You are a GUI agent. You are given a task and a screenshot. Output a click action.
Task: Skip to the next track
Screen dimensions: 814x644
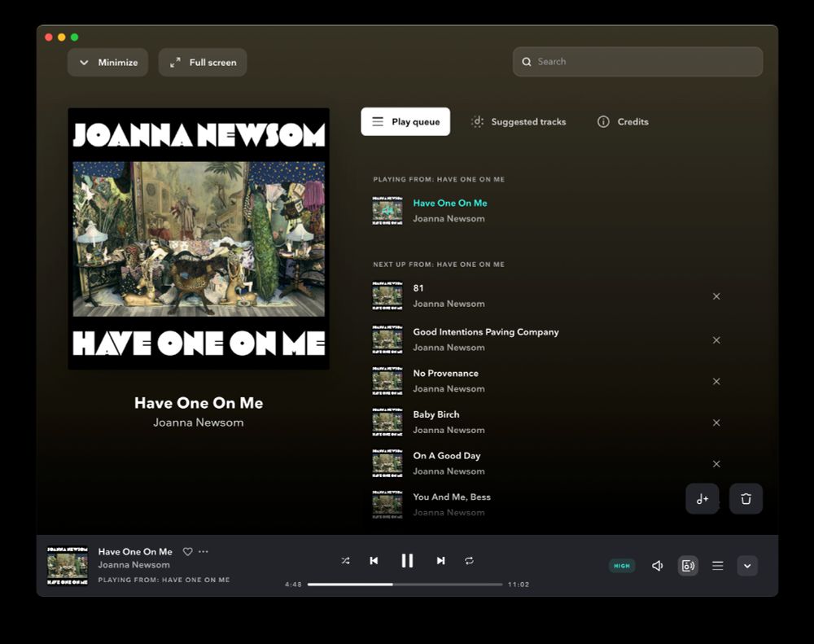(x=440, y=560)
